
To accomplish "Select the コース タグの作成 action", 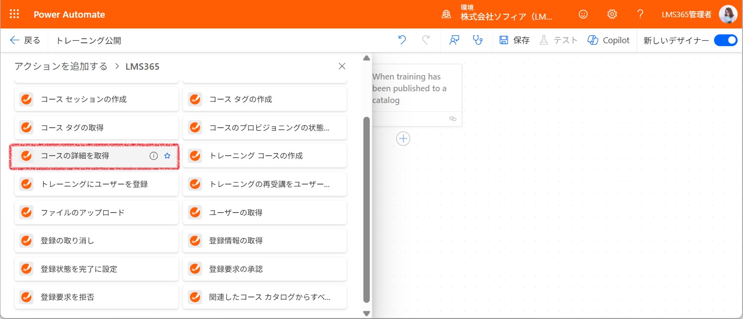I will (265, 99).
